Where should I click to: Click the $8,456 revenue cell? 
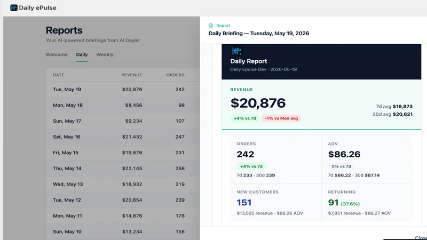coord(134,105)
